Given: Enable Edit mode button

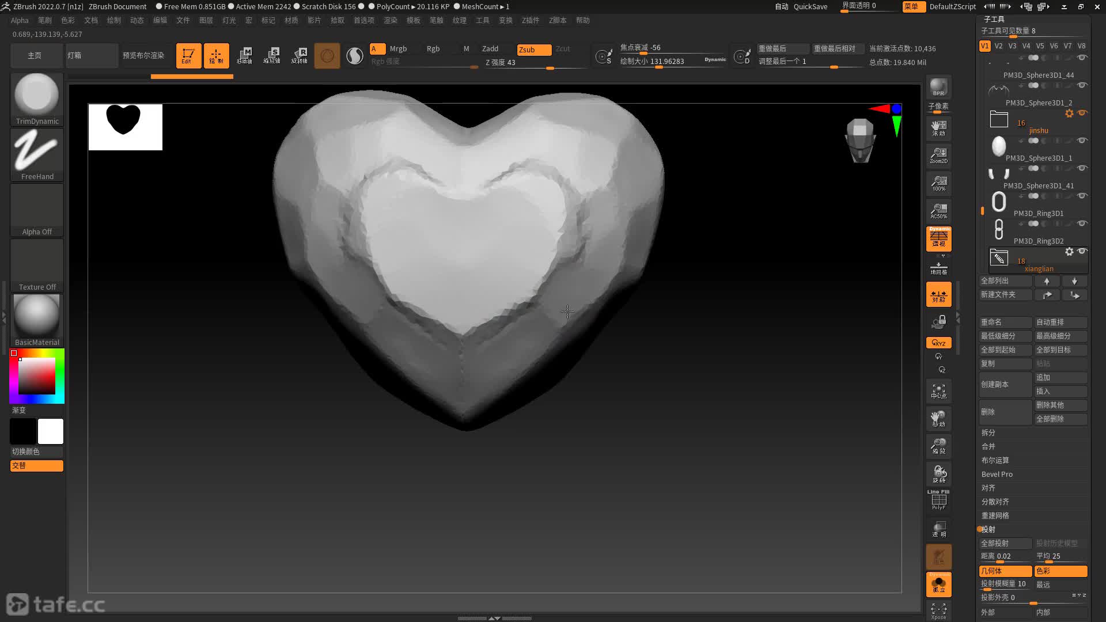Looking at the screenshot, I should [188, 56].
